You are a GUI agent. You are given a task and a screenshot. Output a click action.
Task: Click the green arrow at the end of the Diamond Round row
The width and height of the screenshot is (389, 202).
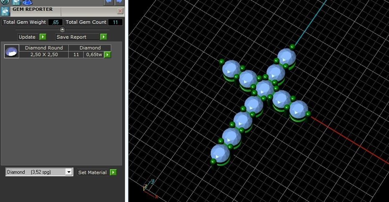(x=107, y=55)
